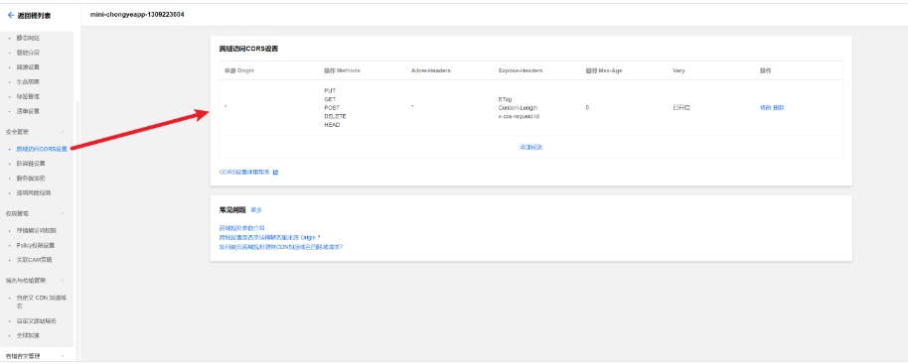
Task: Click the DELETE method in the rule row
Action: click(x=335, y=116)
